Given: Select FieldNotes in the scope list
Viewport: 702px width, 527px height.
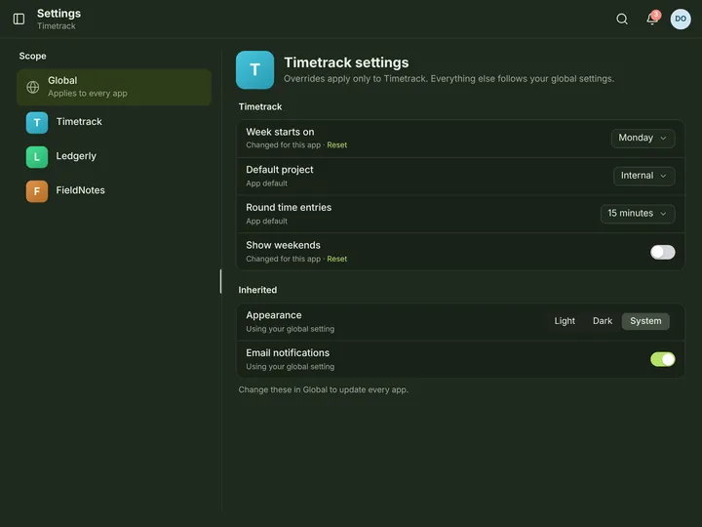Looking at the screenshot, I should pos(114,191).
